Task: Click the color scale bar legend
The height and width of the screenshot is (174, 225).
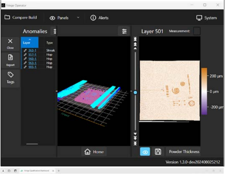Action: (x=204, y=91)
